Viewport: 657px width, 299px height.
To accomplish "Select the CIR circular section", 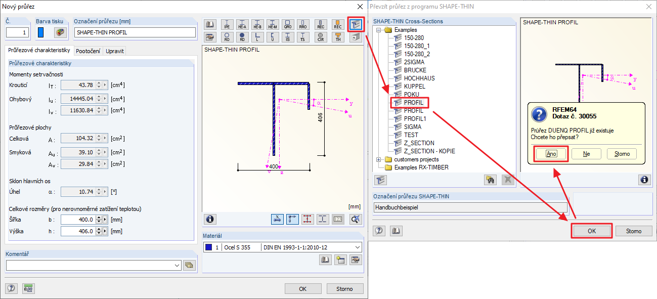I will click(x=320, y=36).
